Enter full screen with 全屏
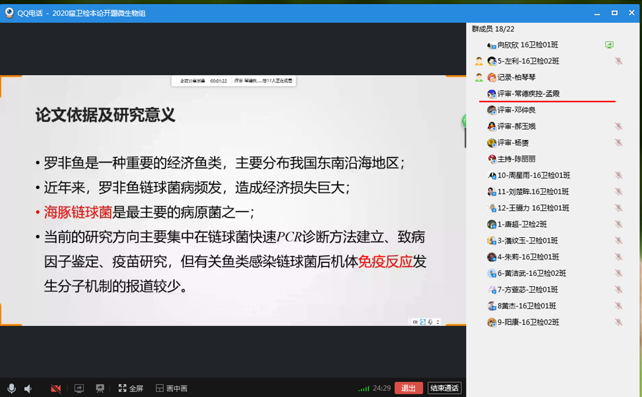The width and height of the screenshot is (642, 397). 131,388
